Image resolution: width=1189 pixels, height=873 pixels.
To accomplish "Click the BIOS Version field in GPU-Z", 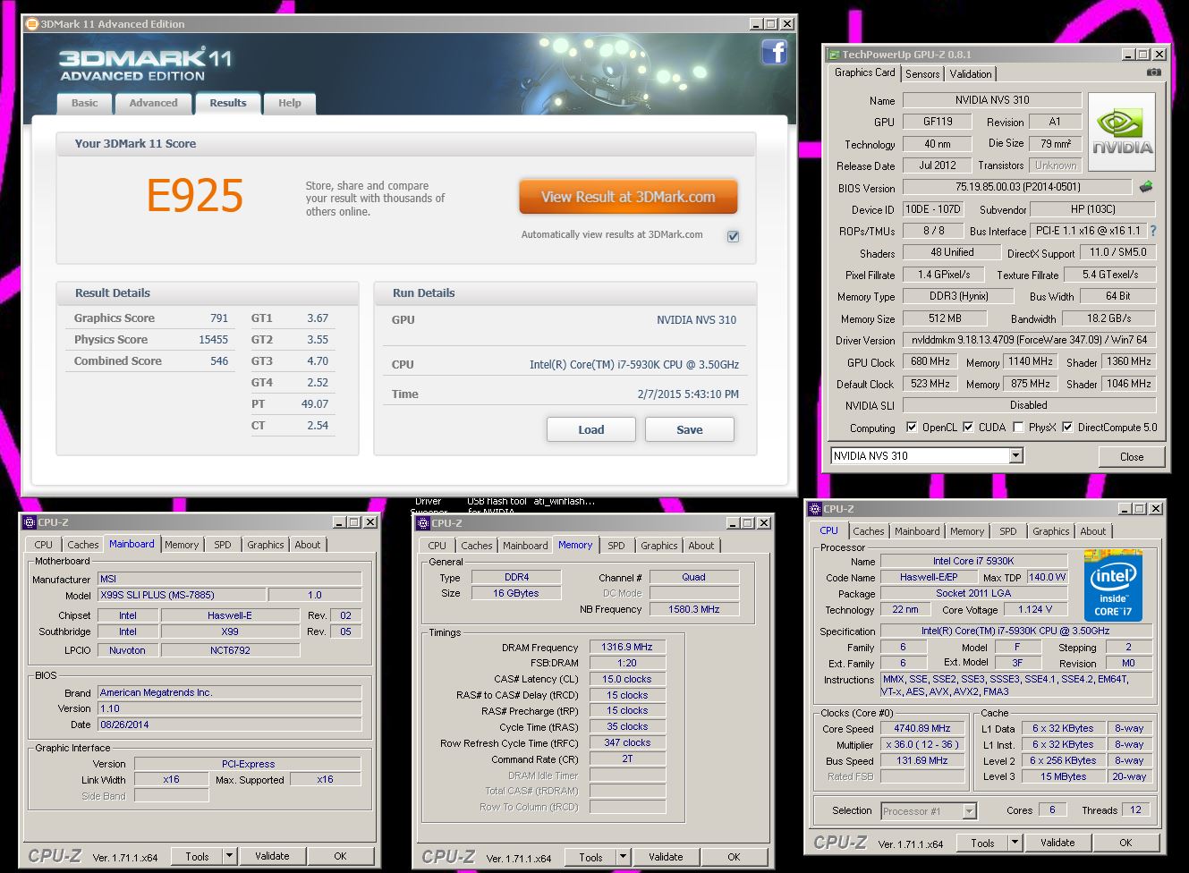I will point(1017,187).
